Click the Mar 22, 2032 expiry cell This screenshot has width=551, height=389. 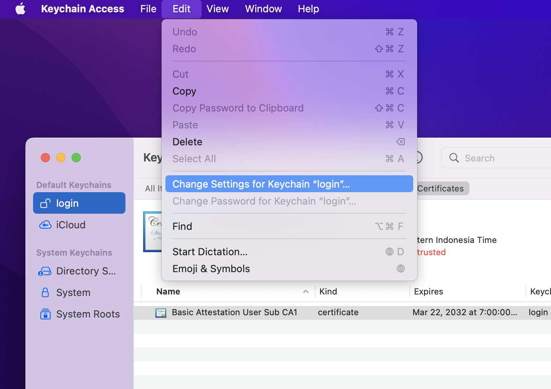pos(465,313)
